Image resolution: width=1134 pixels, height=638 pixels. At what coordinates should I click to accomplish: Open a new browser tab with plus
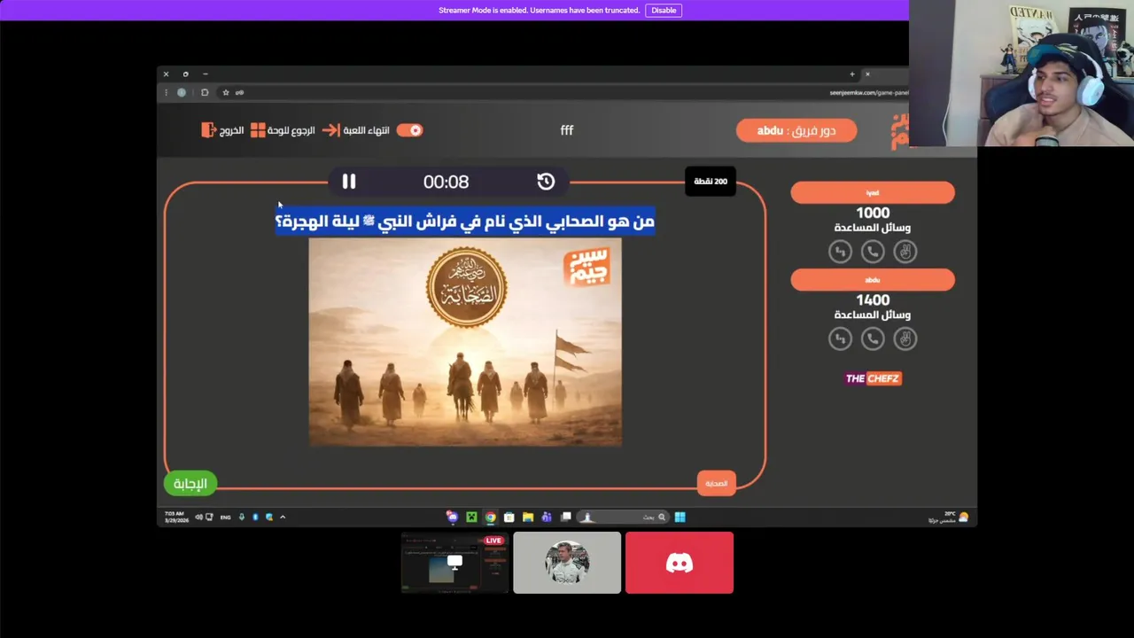pos(852,74)
